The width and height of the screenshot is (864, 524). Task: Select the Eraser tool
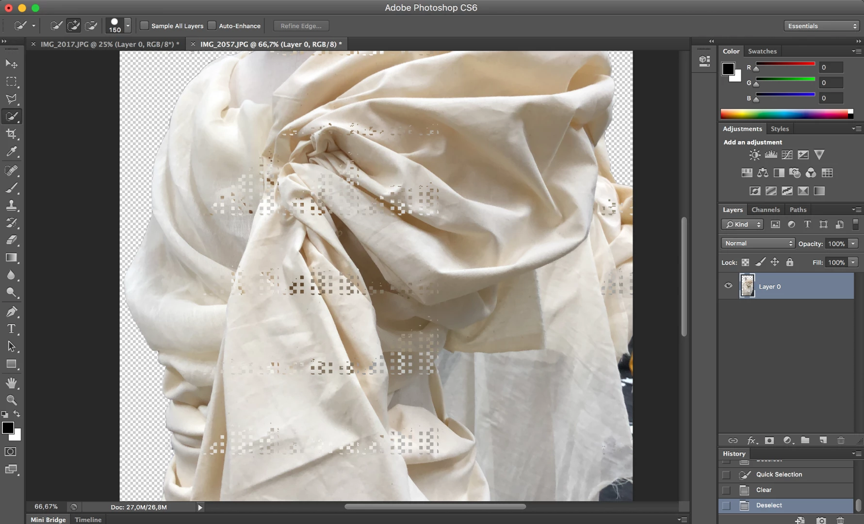tap(11, 240)
